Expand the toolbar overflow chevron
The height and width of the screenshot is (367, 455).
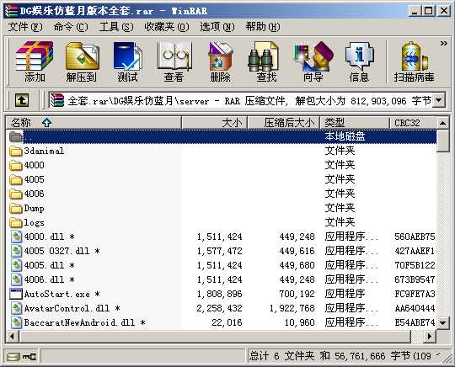click(444, 44)
